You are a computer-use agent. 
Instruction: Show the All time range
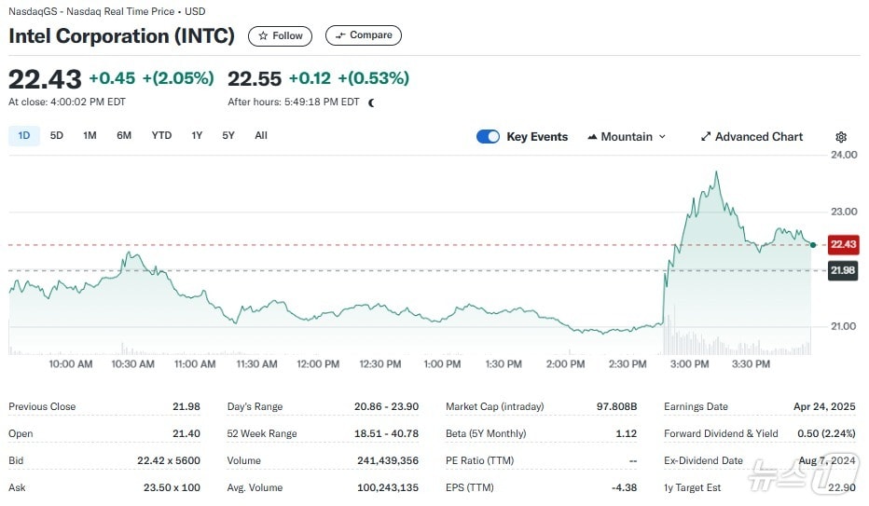[261, 136]
